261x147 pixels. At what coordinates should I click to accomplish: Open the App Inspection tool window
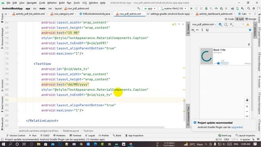pos(134,136)
